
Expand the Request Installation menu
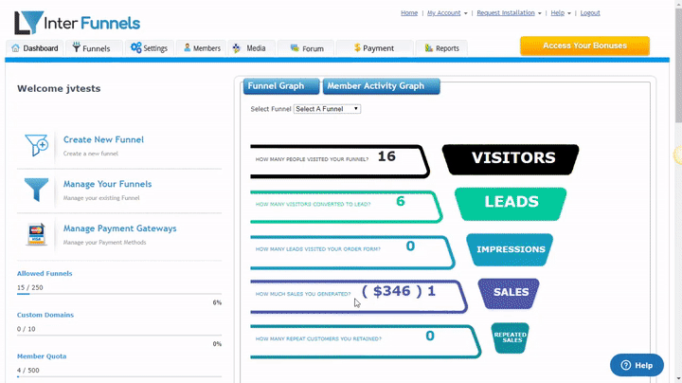pyautogui.click(x=509, y=13)
